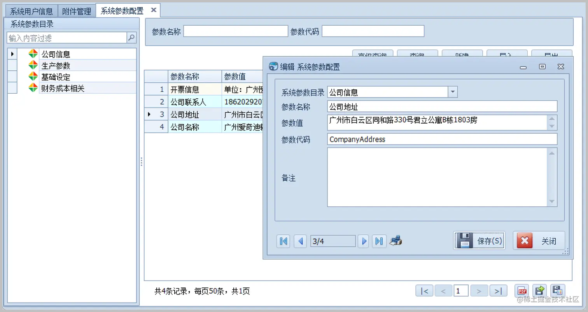
Task: Select the 公司联系人 grid row
Action: click(204, 102)
